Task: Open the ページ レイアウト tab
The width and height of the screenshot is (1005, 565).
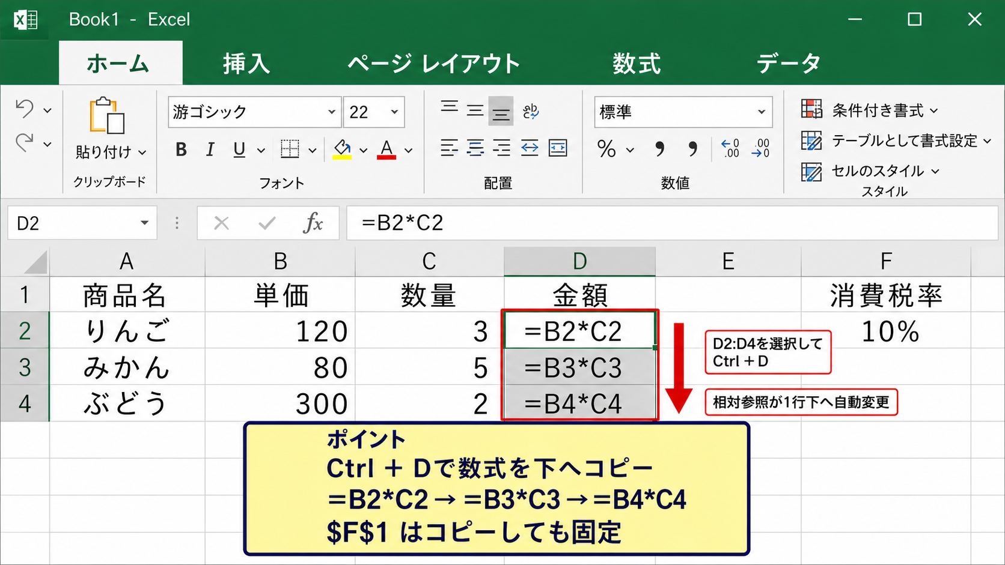Action: coord(434,63)
